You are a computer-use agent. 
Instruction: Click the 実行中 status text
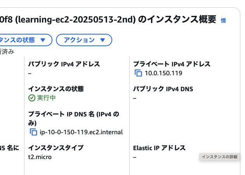(x=46, y=98)
